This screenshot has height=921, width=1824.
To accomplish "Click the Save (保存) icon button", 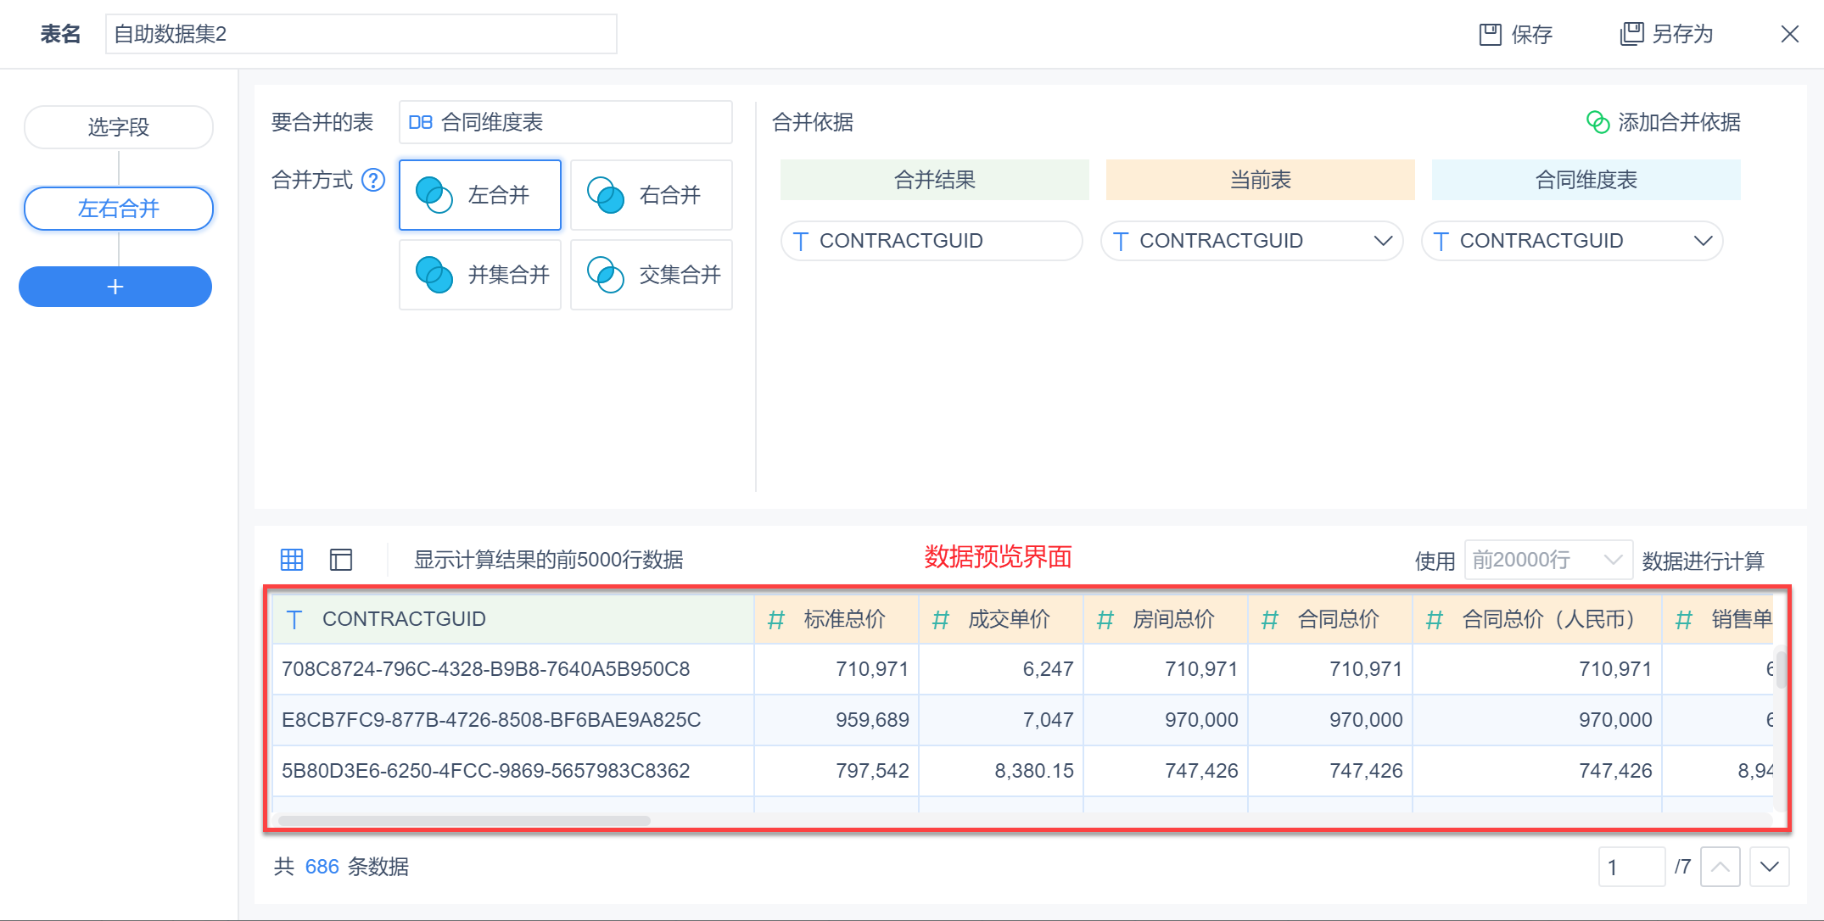I will tap(1491, 35).
